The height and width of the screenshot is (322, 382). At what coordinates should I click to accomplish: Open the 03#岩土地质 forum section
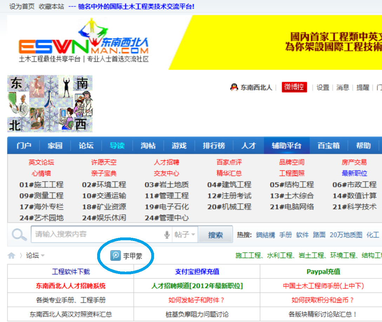point(167,185)
